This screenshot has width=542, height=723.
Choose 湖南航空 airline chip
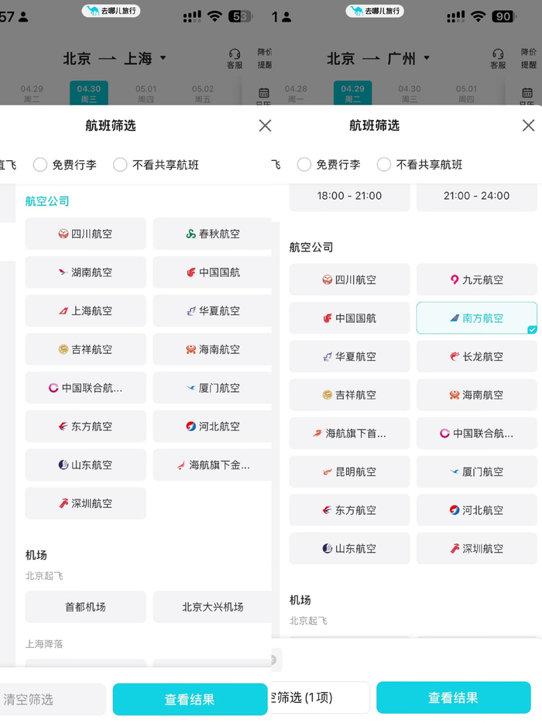tap(86, 272)
